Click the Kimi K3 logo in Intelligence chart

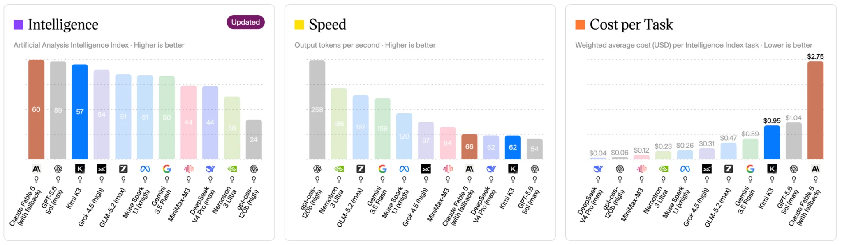(80, 169)
